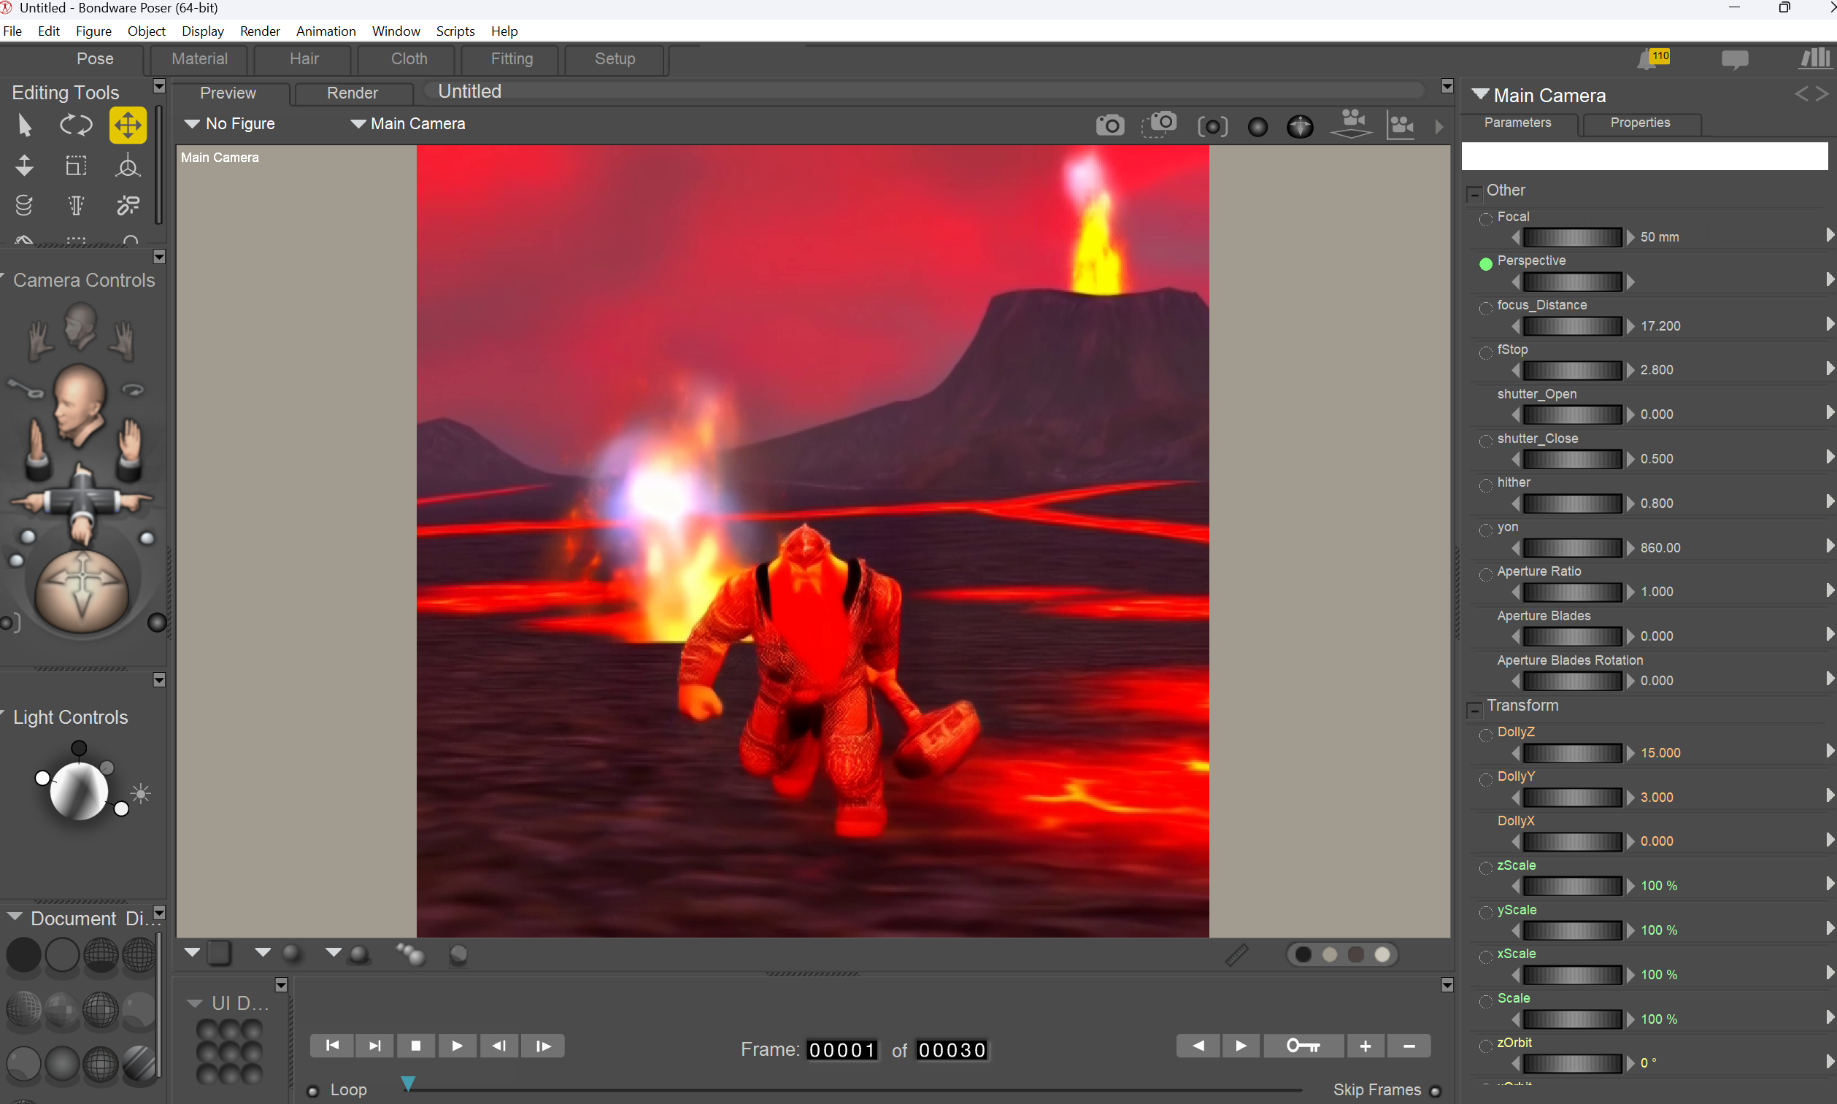Open the Focal parameter options arrow

click(1830, 235)
